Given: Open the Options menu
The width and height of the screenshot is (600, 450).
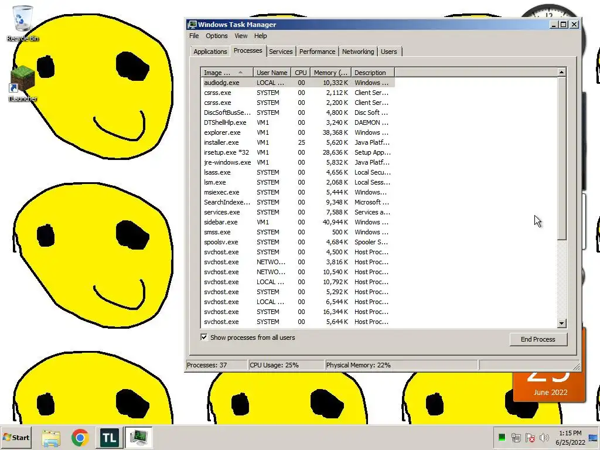Looking at the screenshot, I should tap(217, 36).
